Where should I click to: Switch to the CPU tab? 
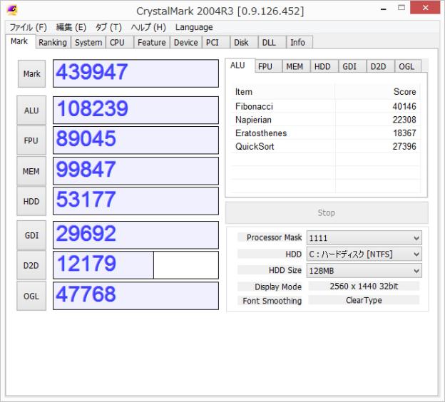(120, 42)
